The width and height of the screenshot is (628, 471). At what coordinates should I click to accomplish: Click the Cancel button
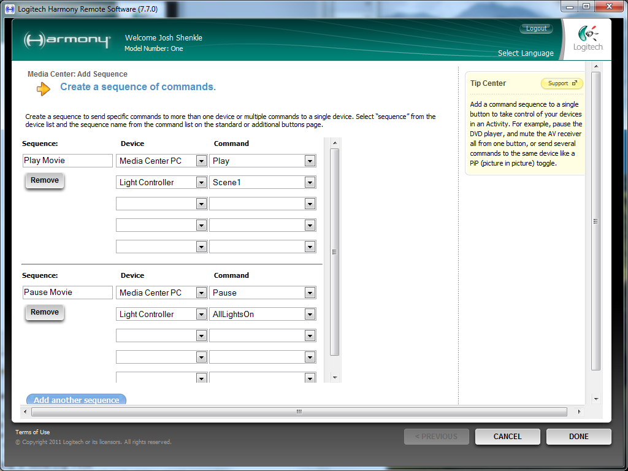click(x=507, y=437)
